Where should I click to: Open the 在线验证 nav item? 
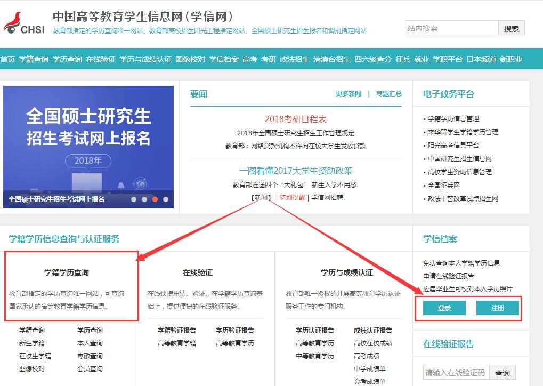(101, 59)
